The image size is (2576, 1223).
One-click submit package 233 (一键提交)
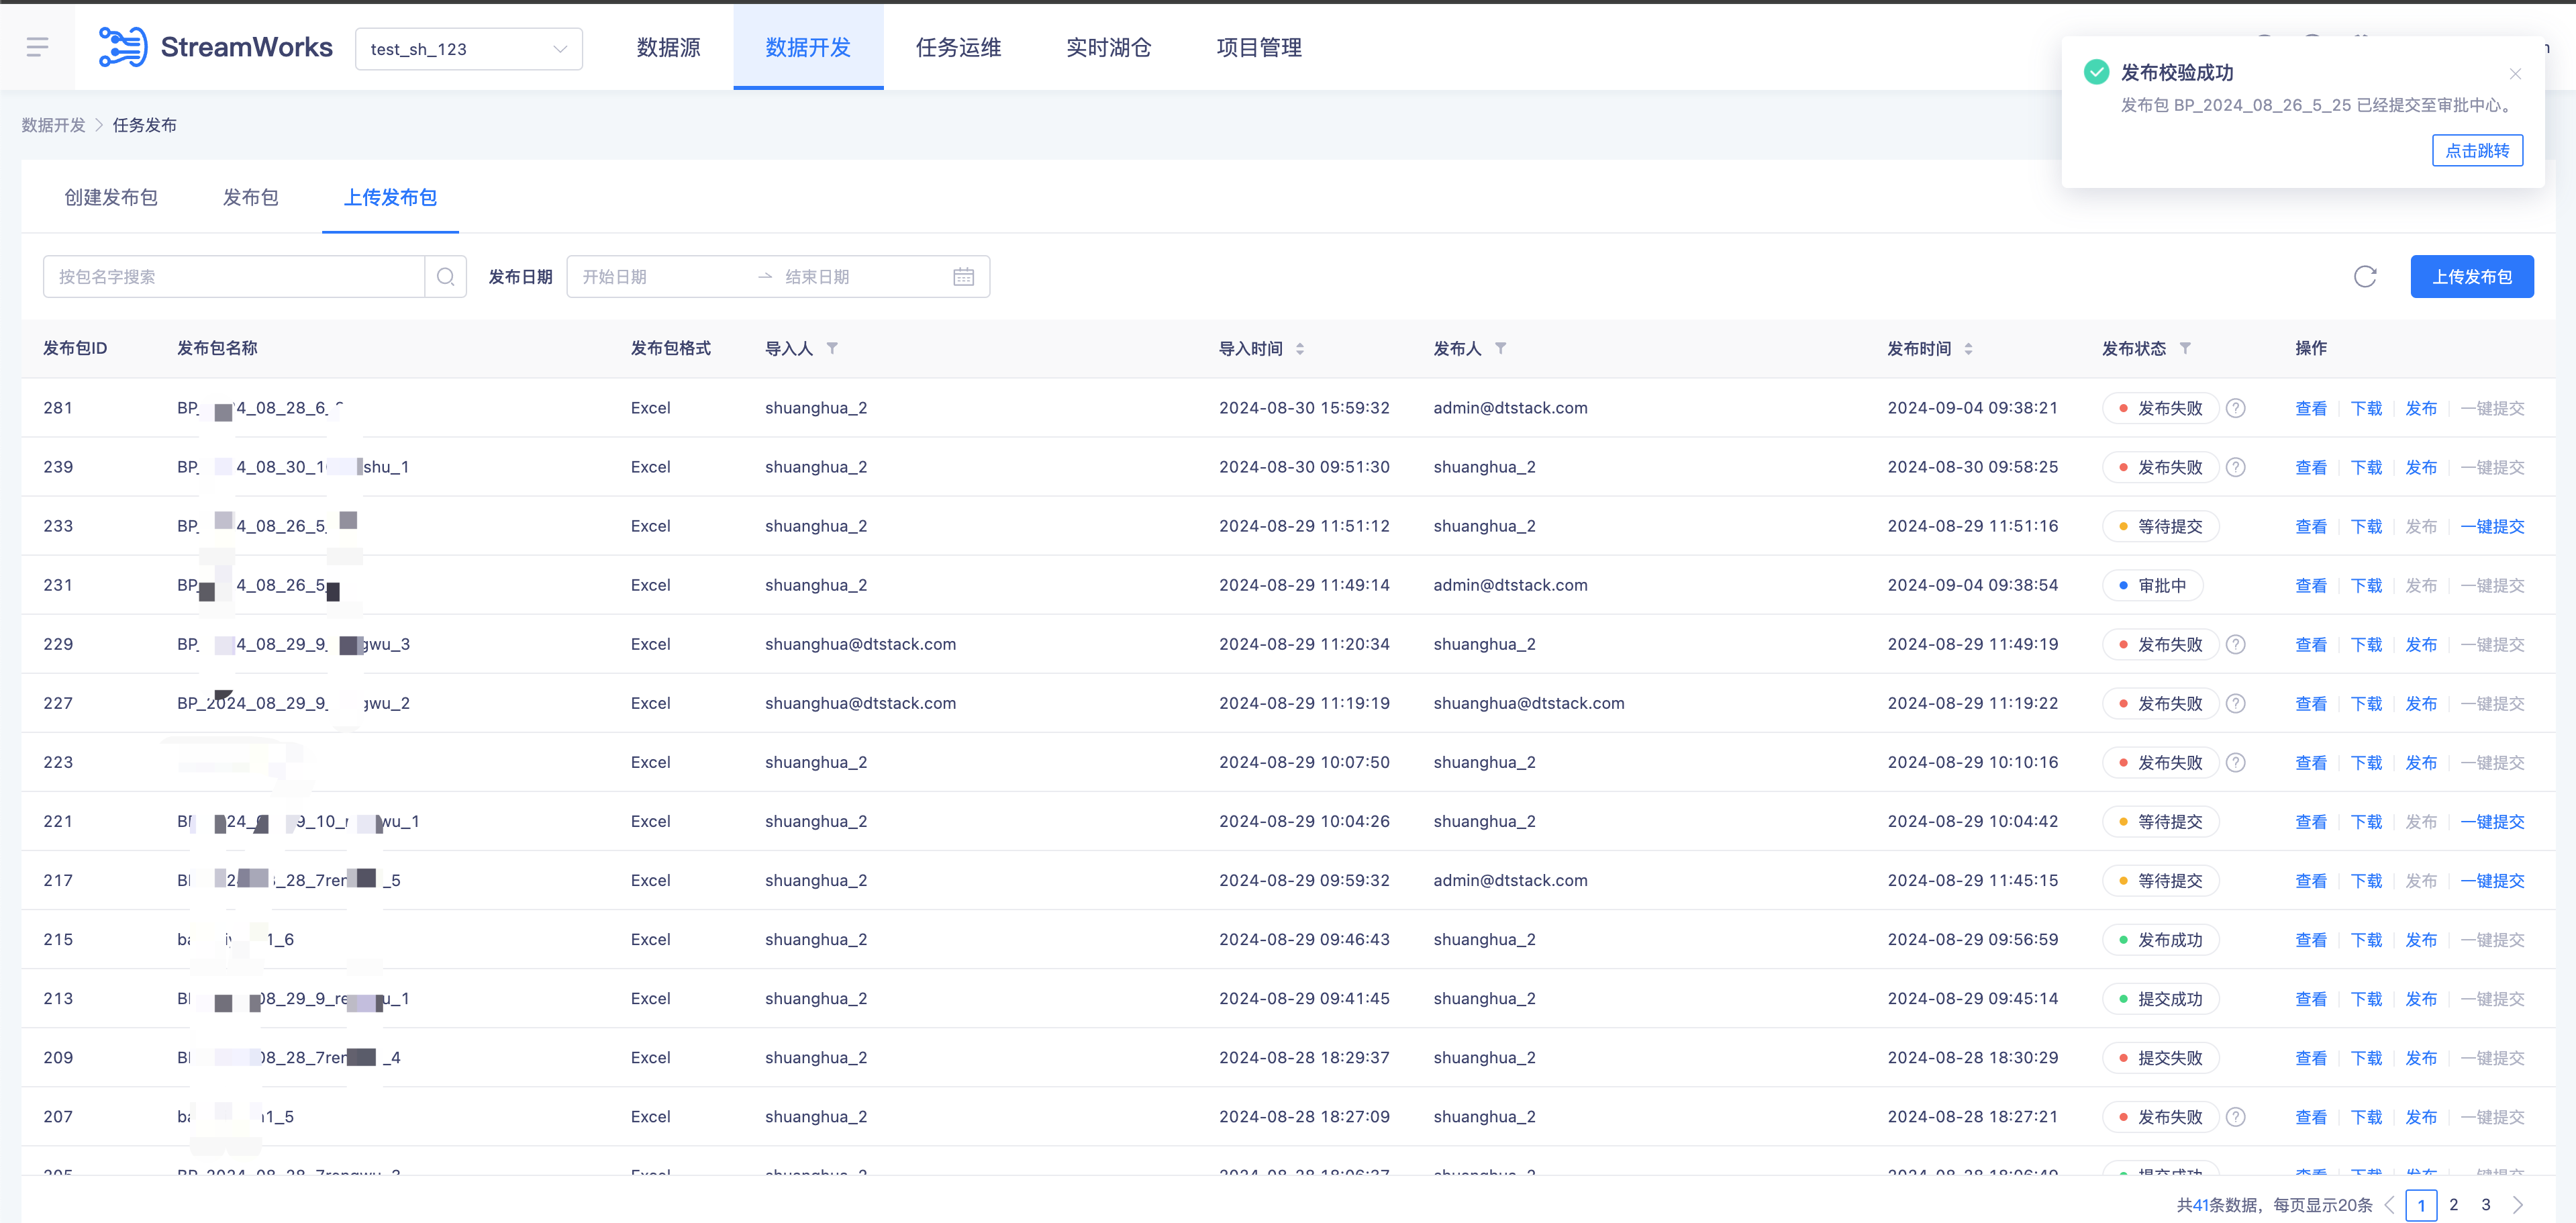coord(2493,526)
